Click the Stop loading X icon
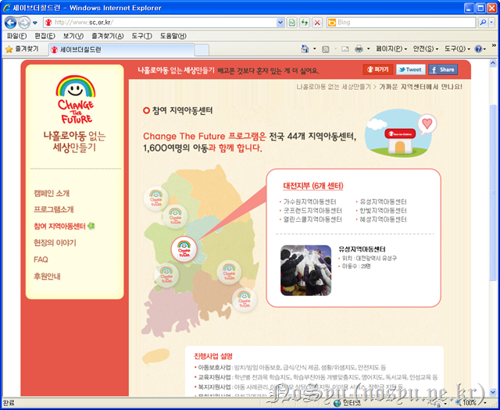The image size is (500, 410). tap(317, 23)
